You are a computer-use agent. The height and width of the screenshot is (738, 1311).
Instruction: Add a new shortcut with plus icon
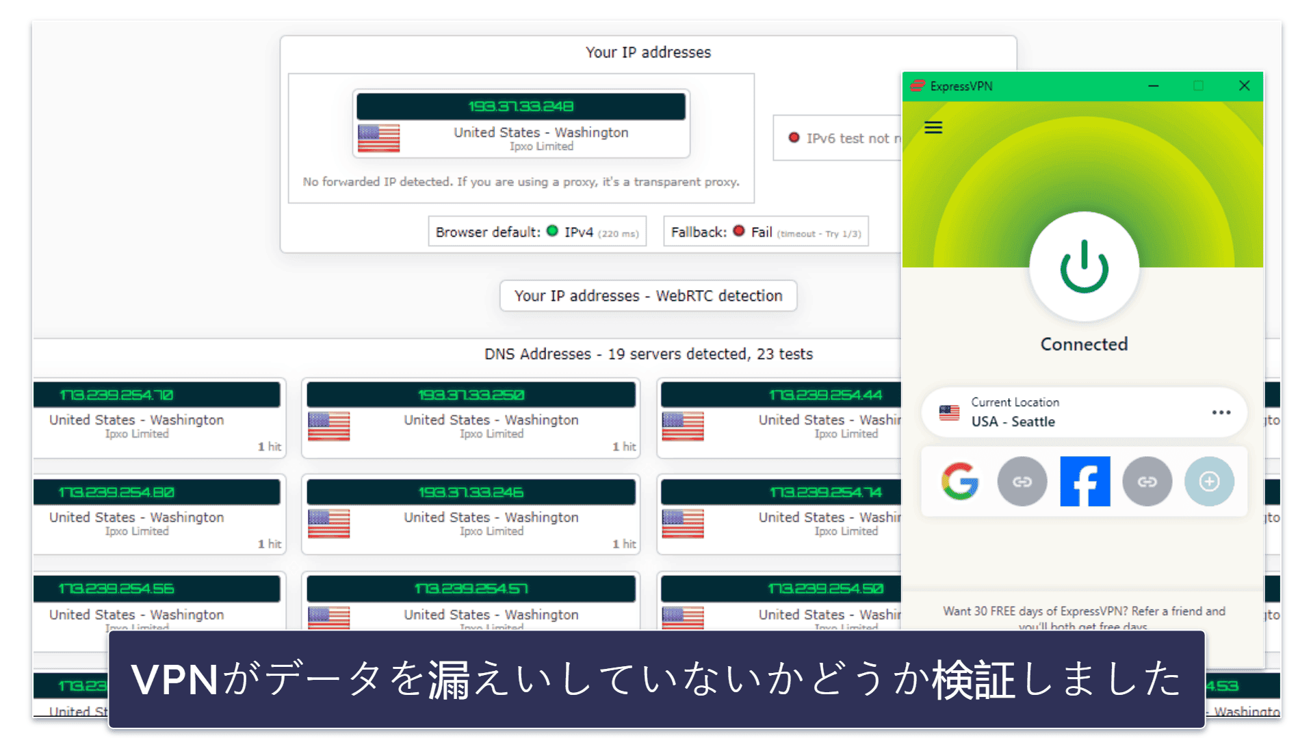tap(1209, 482)
